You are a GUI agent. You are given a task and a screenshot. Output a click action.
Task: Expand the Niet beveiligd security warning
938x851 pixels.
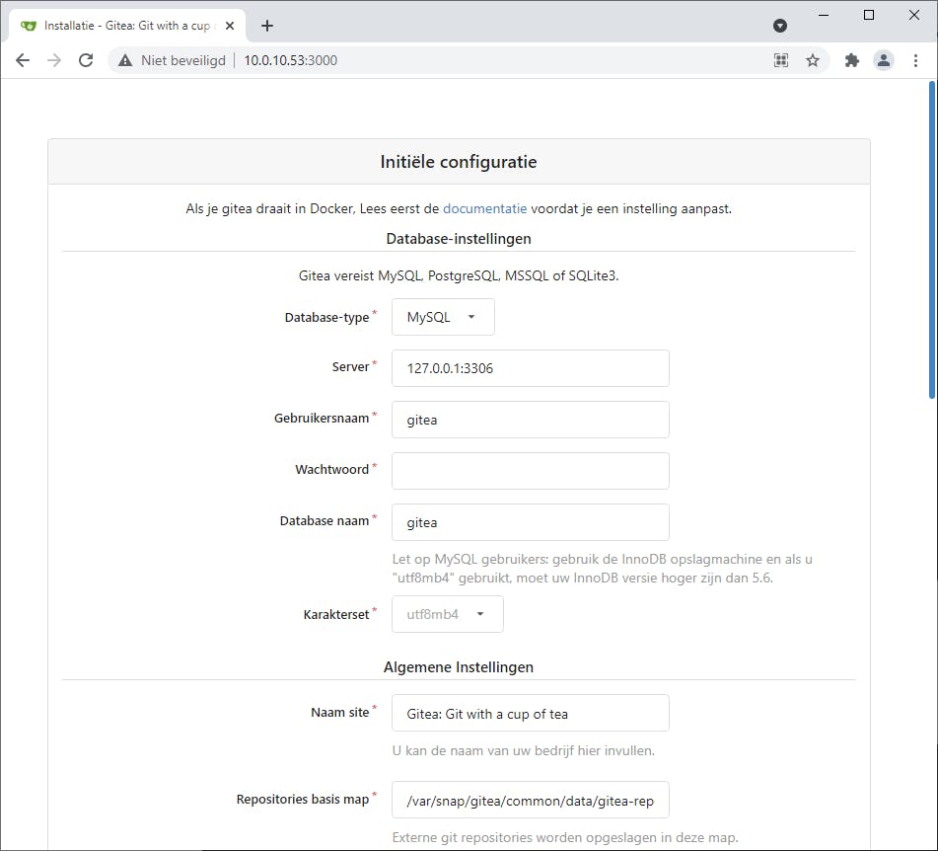172,60
